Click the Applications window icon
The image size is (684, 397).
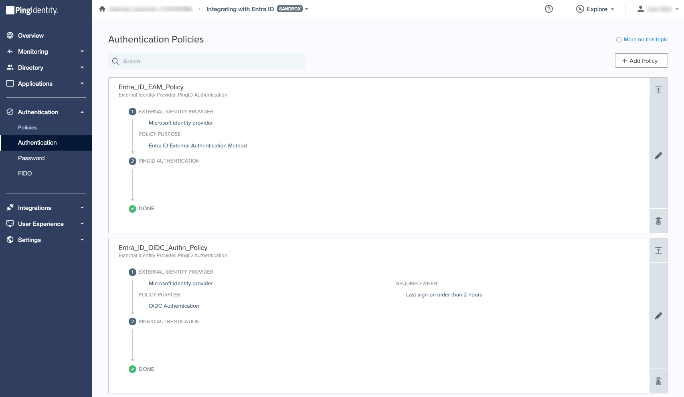[10, 83]
